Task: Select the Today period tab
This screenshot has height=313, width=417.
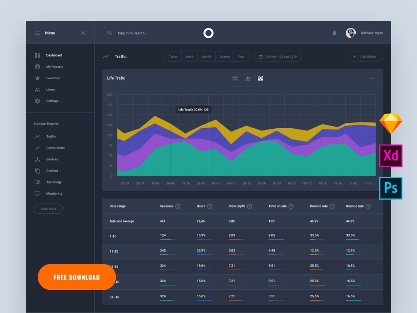Action: tap(173, 57)
